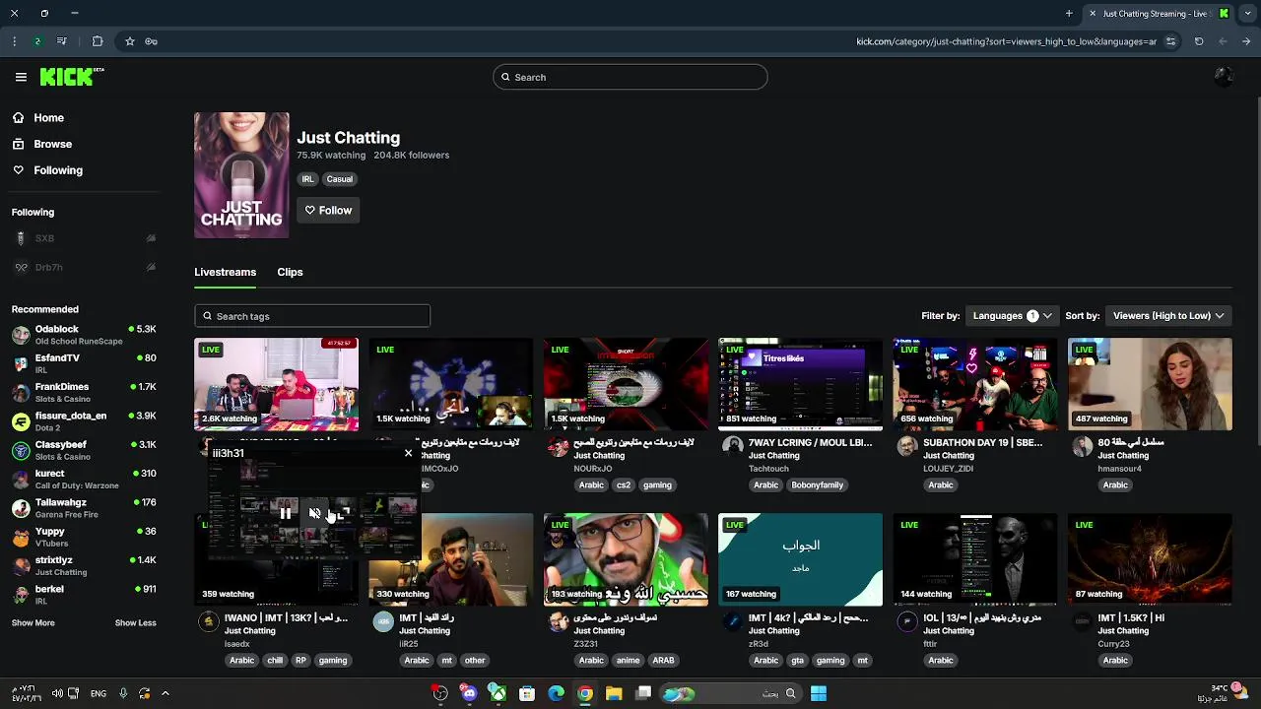This screenshot has width=1261, height=709.
Task: Open stream thumbnail with 851 watching
Action: point(800,384)
